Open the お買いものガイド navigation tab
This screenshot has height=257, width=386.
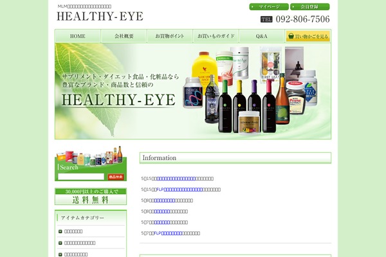(216, 36)
